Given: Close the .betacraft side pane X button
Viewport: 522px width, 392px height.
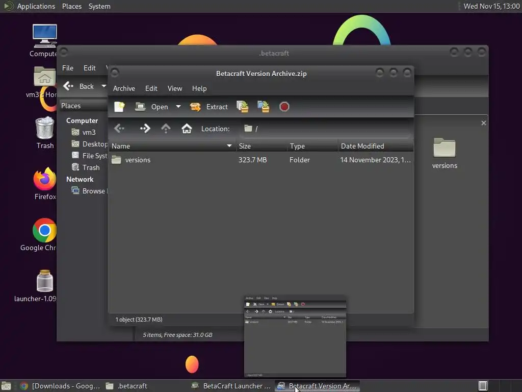Looking at the screenshot, I should click(484, 123).
